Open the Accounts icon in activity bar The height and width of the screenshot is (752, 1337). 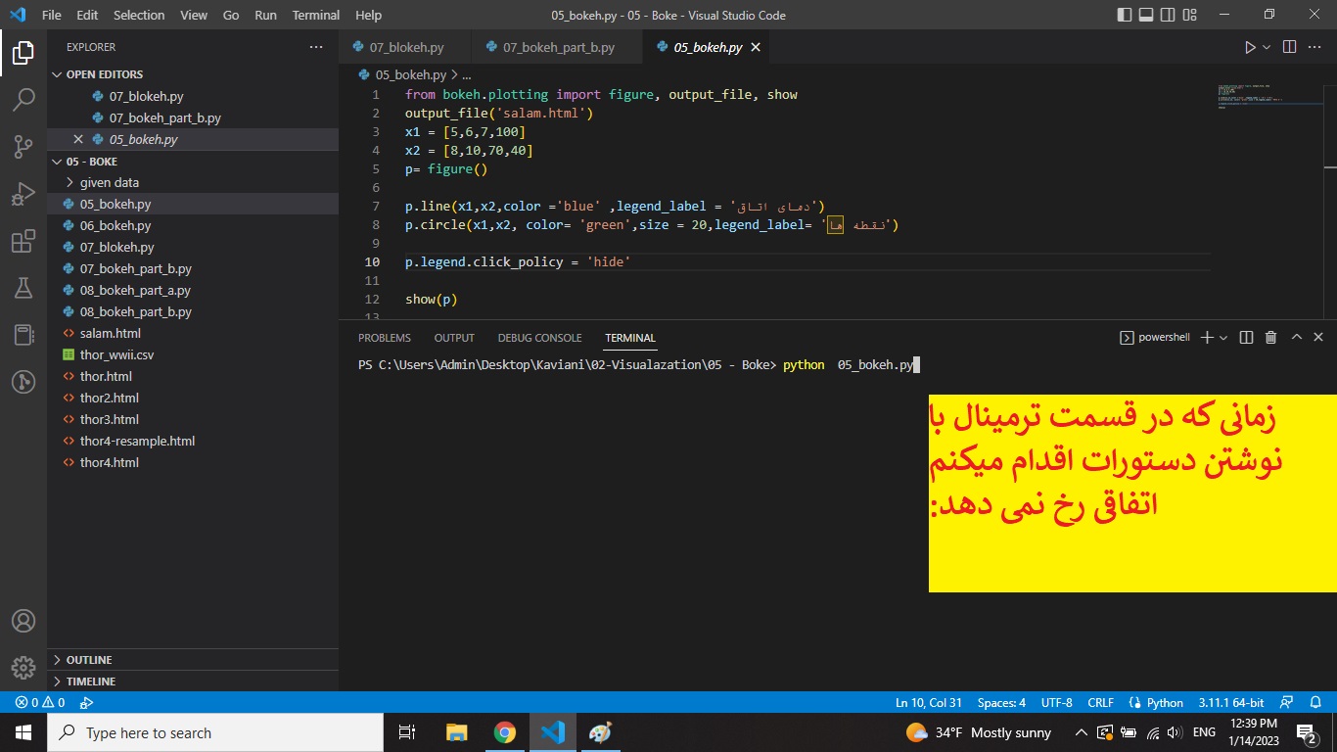pyautogui.click(x=23, y=621)
